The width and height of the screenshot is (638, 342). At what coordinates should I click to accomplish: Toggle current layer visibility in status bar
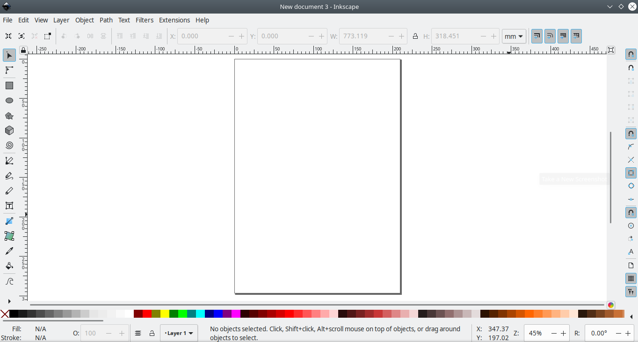point(138,333)
